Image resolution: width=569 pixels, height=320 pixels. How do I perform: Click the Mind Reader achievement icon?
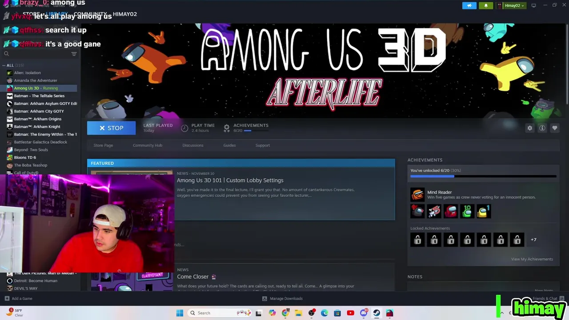[417, 195]
